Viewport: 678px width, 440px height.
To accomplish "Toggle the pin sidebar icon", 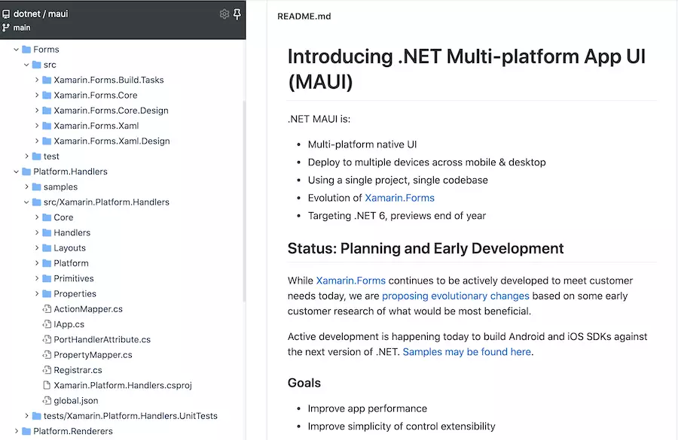I will (237, 14).
